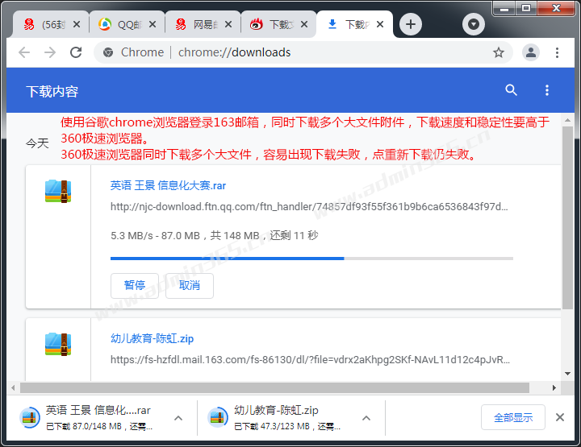Viewport: 581px width, 447px height.
Task: Click the horizontal scrollbar right arrow
Action: [x=554, y=388]
